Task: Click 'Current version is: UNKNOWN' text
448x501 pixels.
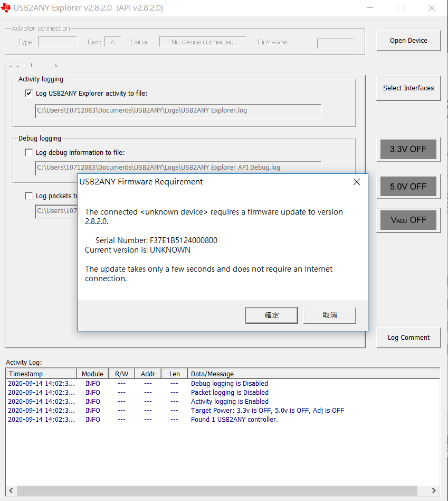Action: coord(138,250)
